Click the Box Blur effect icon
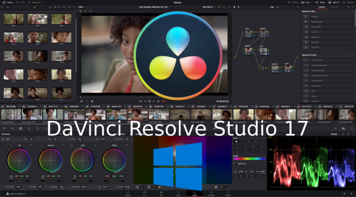The height and width of the screenshot is (197, 356). click(306, 17)
